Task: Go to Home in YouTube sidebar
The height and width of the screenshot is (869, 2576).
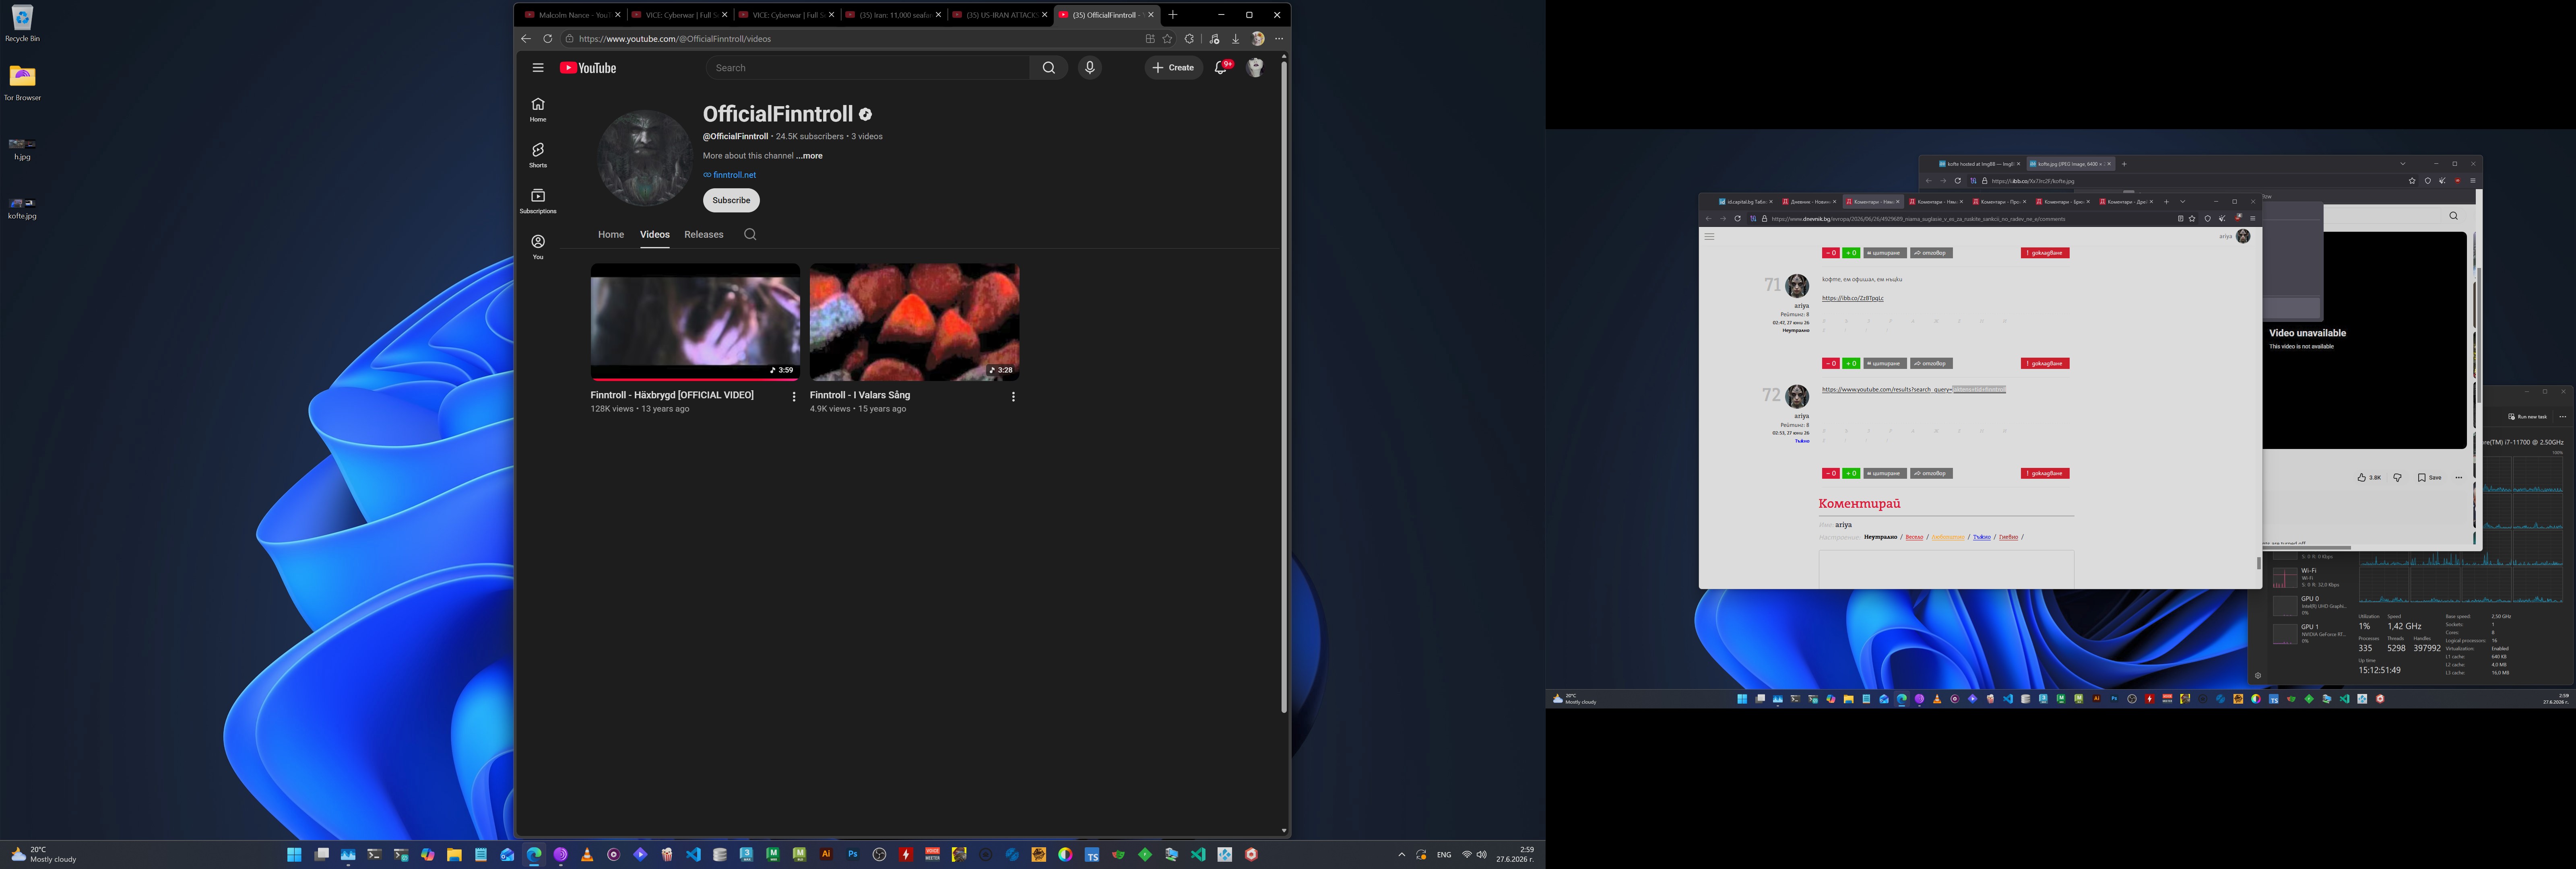Action: click(x=538, y=109)
